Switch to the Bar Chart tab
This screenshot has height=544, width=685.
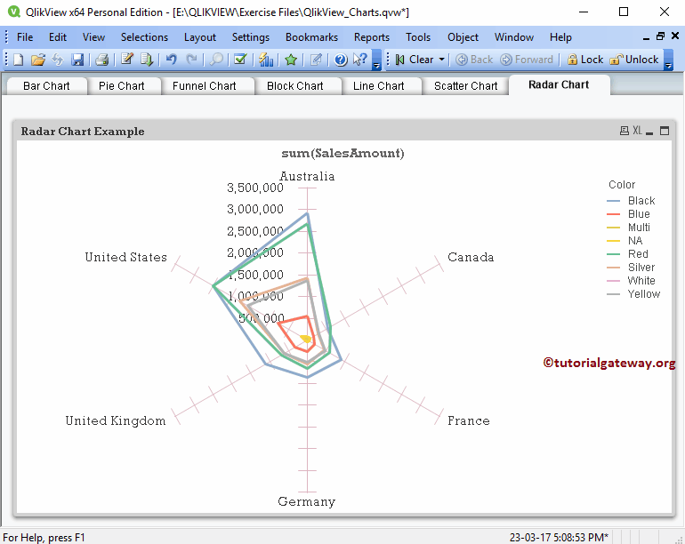pyautogui.click(x=46, y=86)
